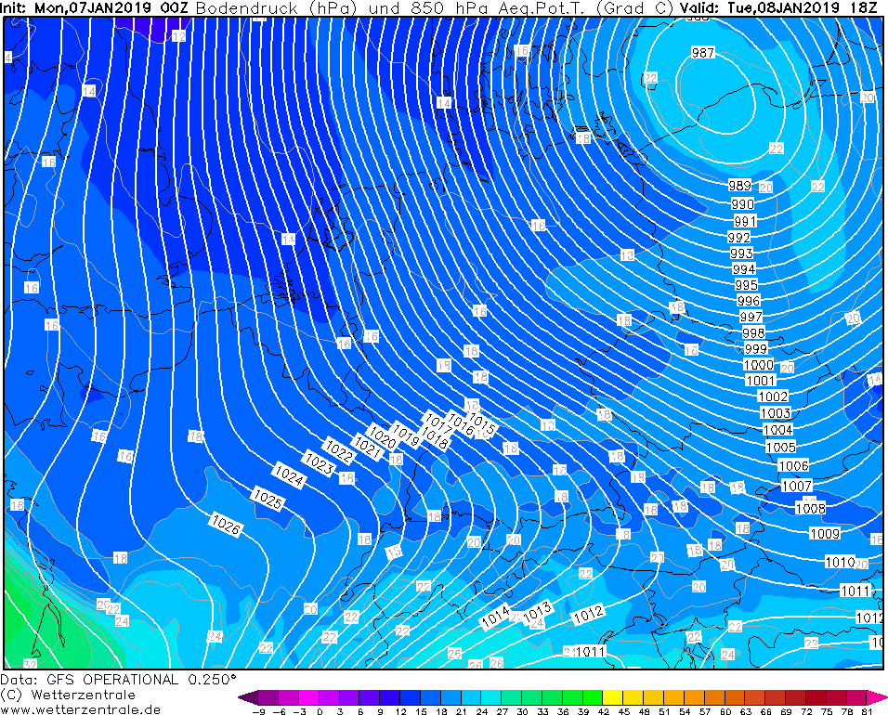Screen dimensions: 888x715
Task: Select the "Aeq.Pot.T." text in the title
Action: click(542, 8)
